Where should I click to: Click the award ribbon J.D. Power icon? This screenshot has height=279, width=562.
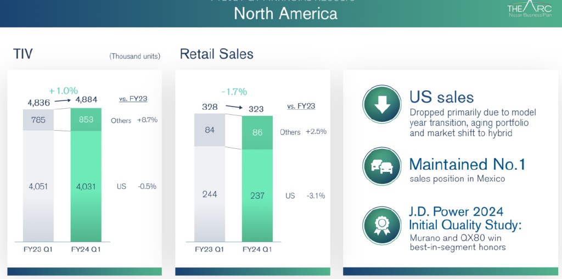point(381,226)
